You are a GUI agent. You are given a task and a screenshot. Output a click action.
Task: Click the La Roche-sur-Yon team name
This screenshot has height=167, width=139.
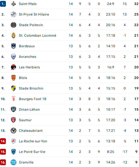[x=33, y=141]
